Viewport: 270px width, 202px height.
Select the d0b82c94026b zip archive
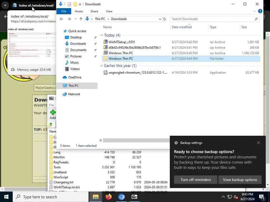(181, 48)
